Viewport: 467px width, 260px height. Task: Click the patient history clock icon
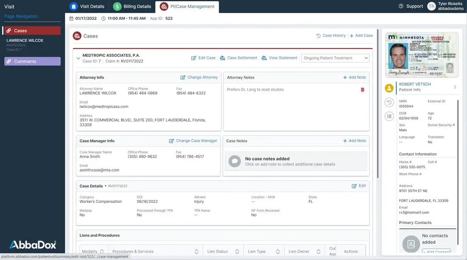389,102
